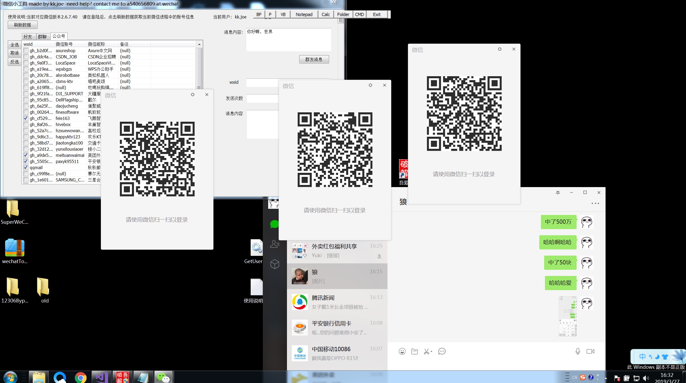686x383 pixels.
Task: Open the image thumbnail in the 狼 chat
Action: click(567, 316)
